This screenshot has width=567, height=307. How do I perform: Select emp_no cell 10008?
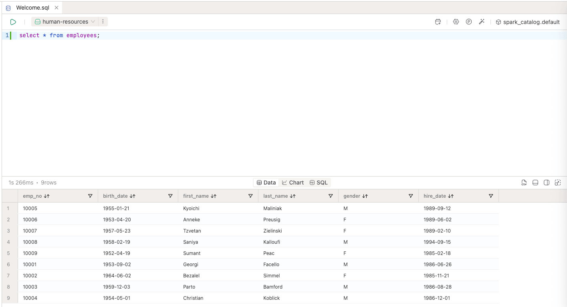click(x=58, y=242)
